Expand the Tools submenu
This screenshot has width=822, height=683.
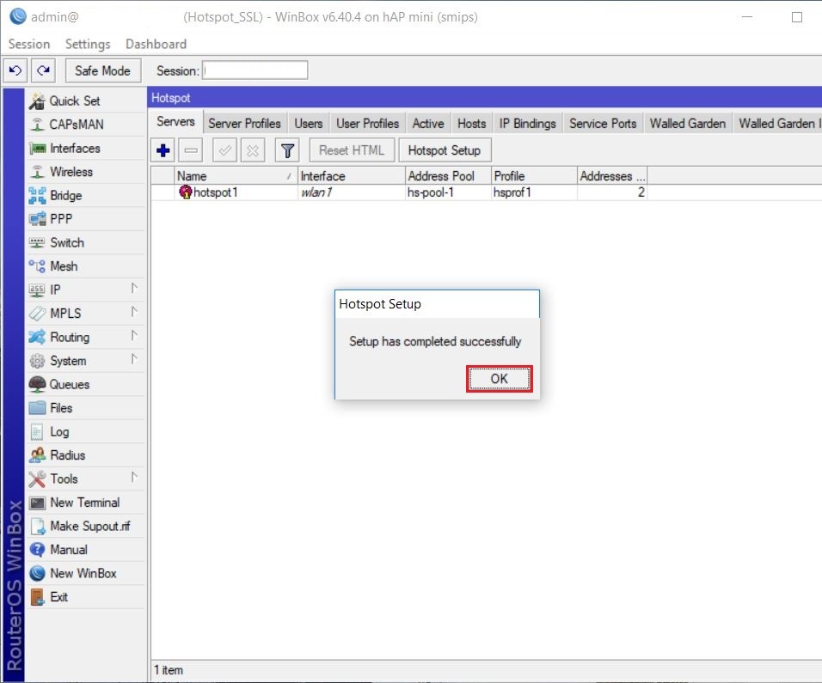point(86,479)
